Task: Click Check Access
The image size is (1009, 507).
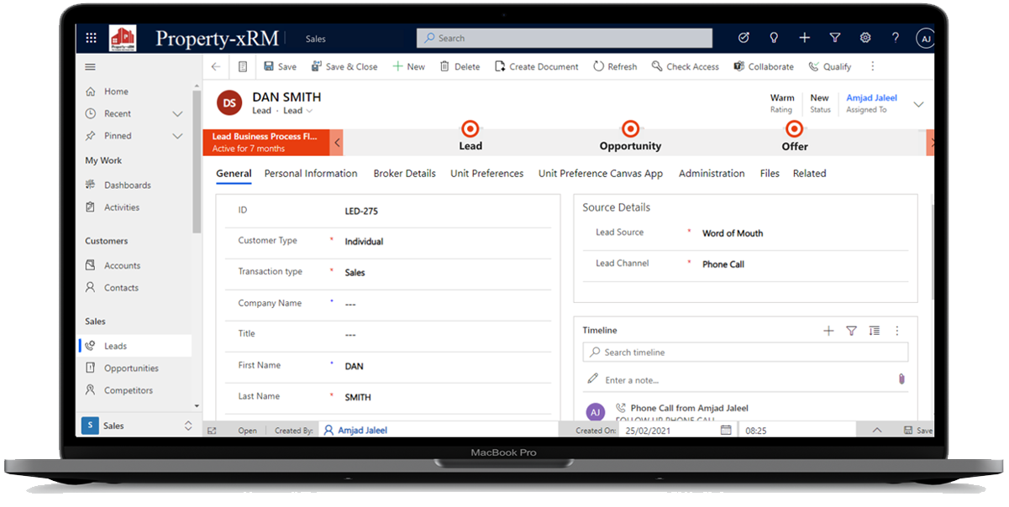Action: pos(685,66)
